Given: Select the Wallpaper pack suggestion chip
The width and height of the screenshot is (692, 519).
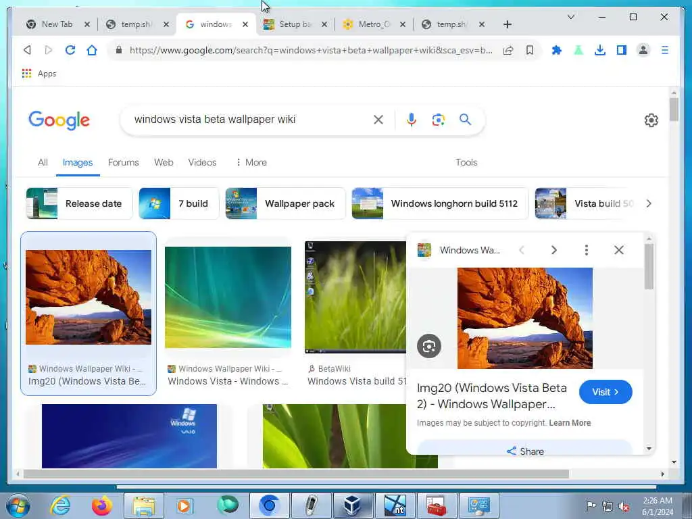Looking at the screenshot, I should pos(285,203).
